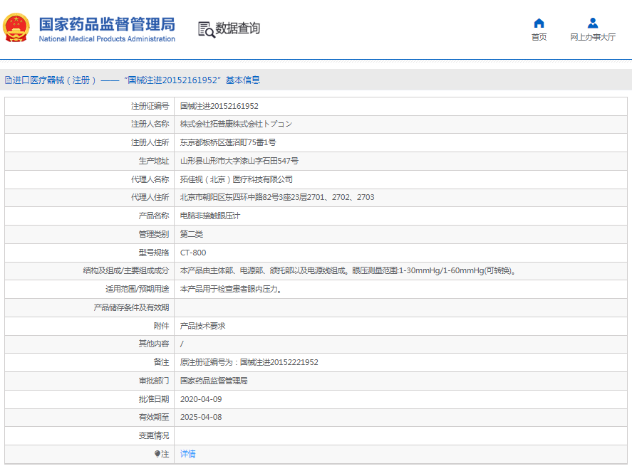The width and height of the screenshot is (632, 466).
Task: Click the model value CT-800
Action: [193, 253]
